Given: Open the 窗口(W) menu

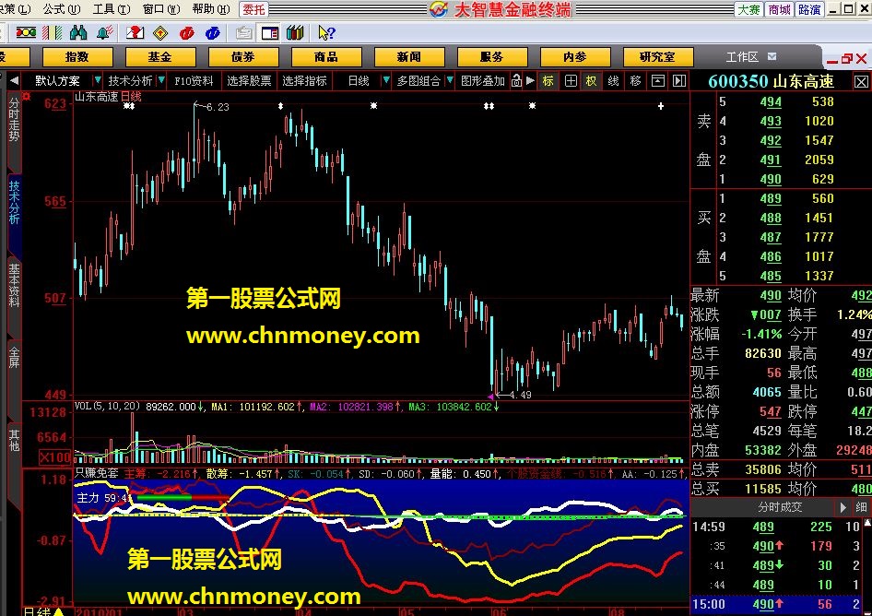Looking at the screenshot, I should [x=161, y=9].
